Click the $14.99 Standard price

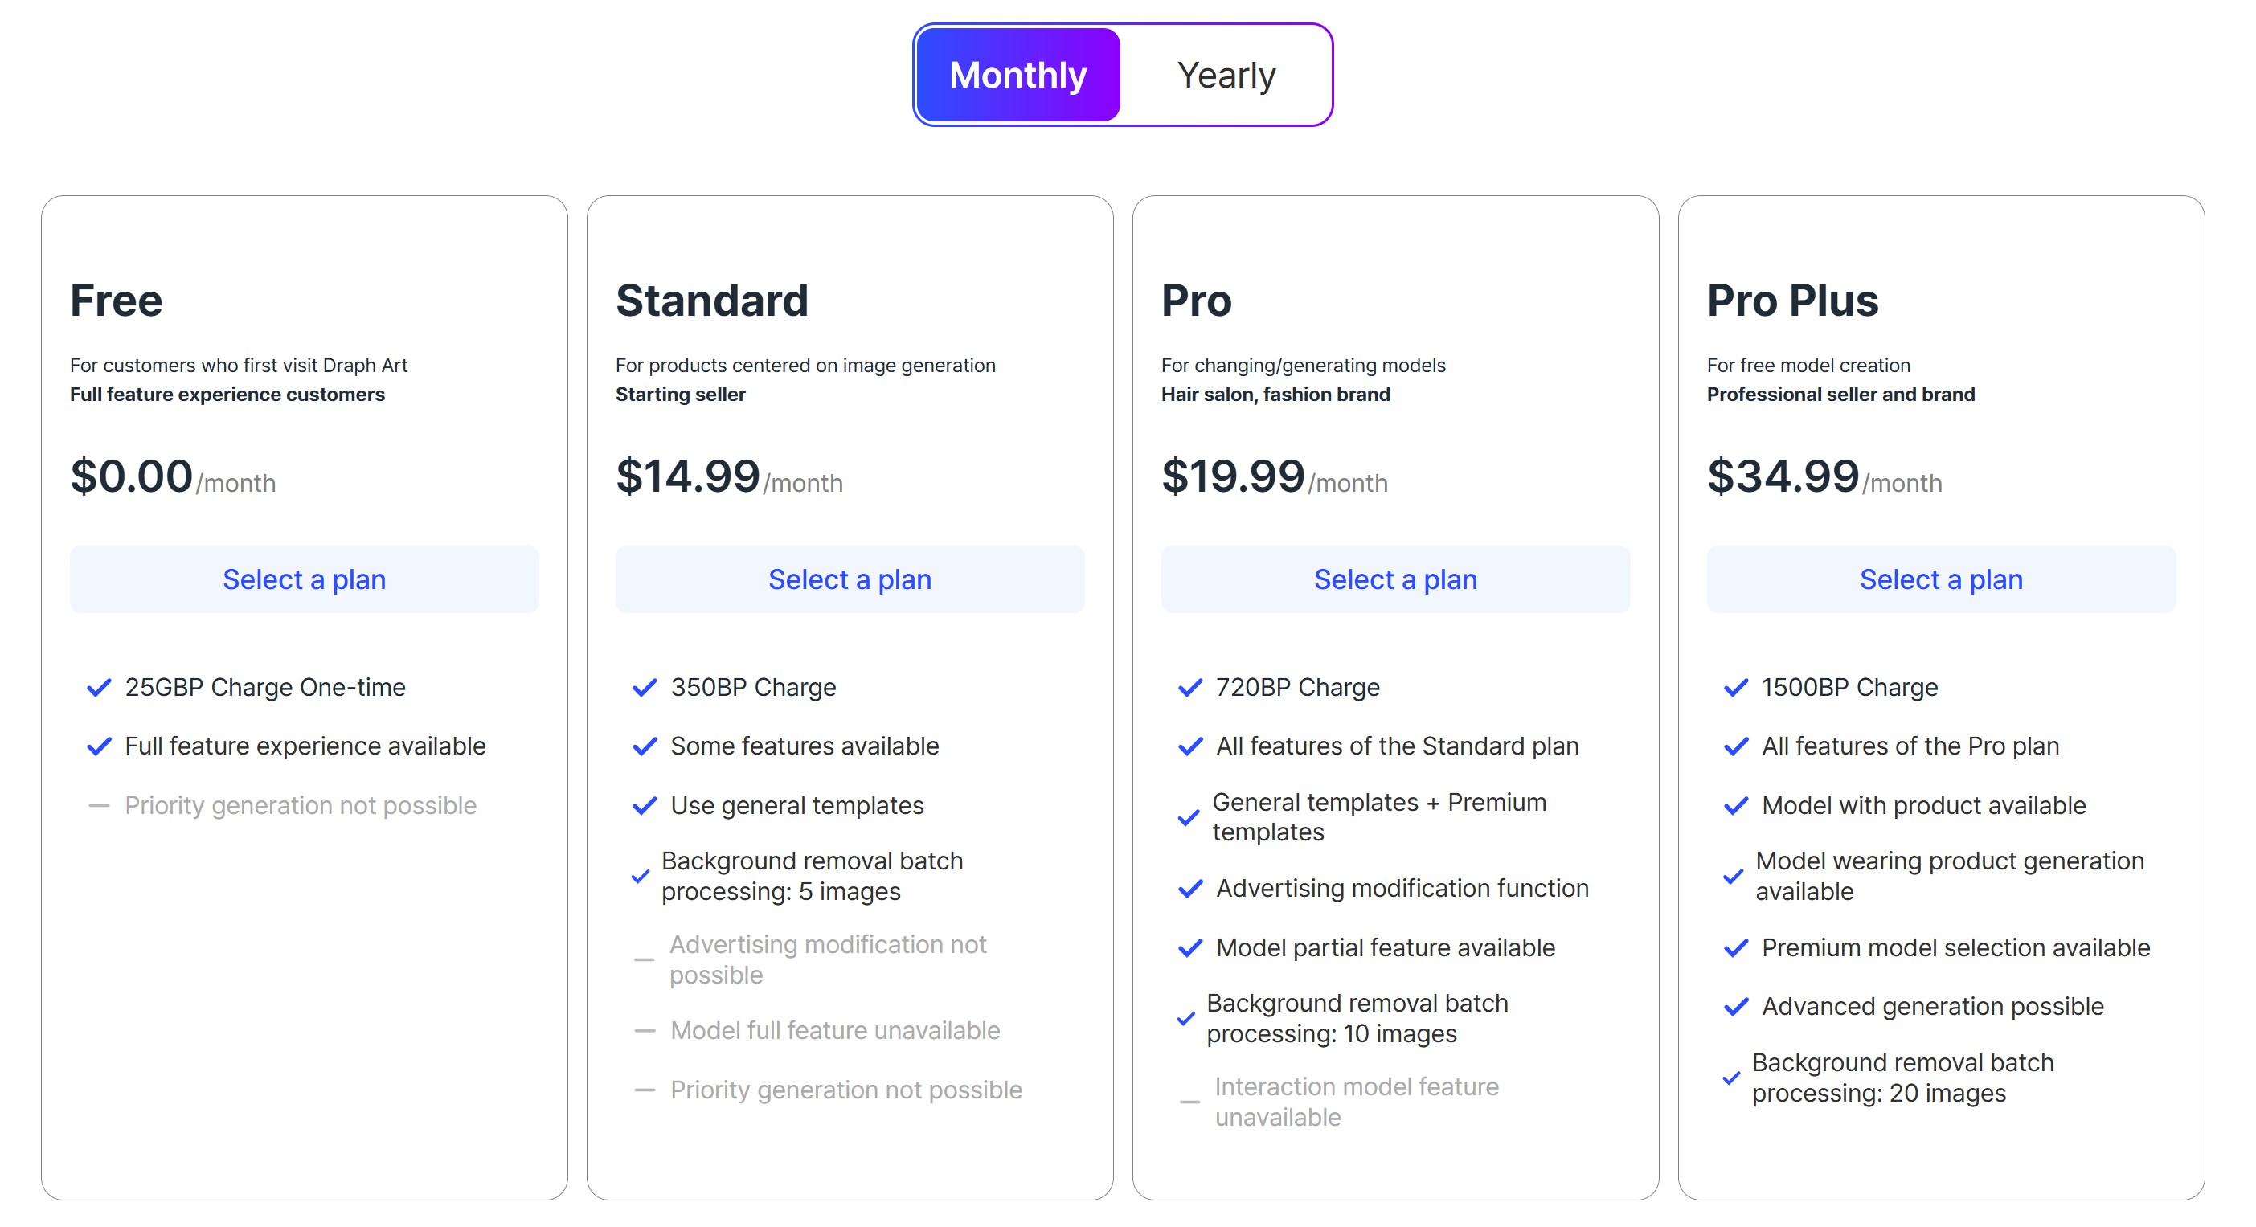(x=687, y=476)
